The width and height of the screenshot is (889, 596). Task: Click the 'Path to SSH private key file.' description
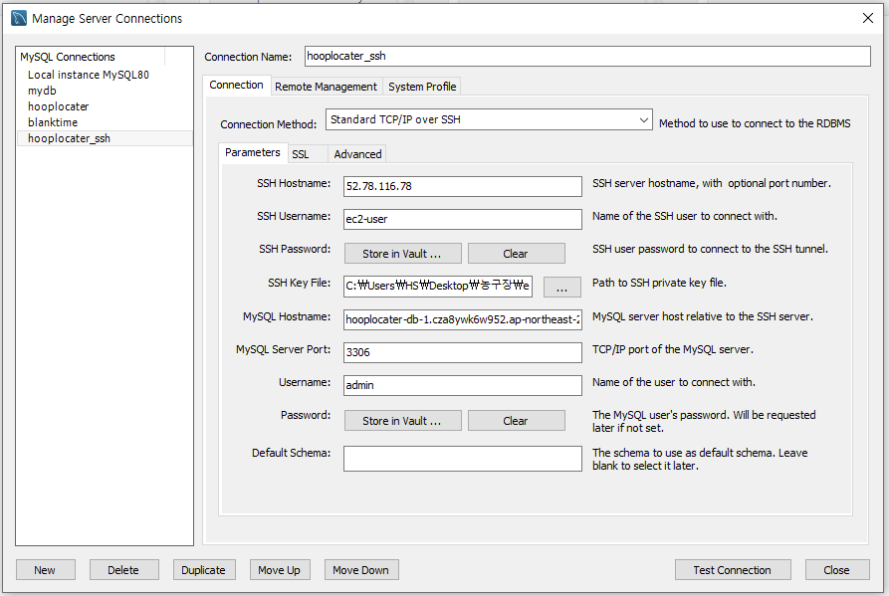[x=659, y=283]
